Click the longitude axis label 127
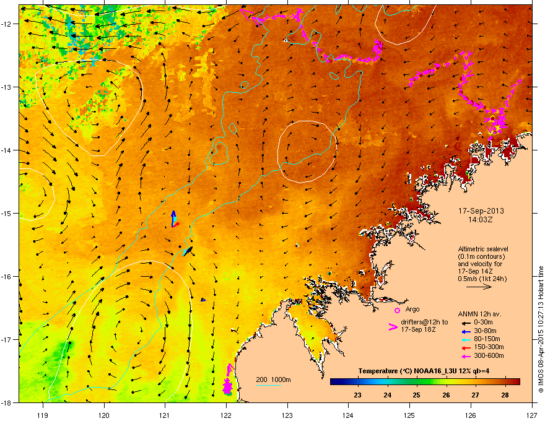Viewport: 545px width, 421px height. [532, 415]
